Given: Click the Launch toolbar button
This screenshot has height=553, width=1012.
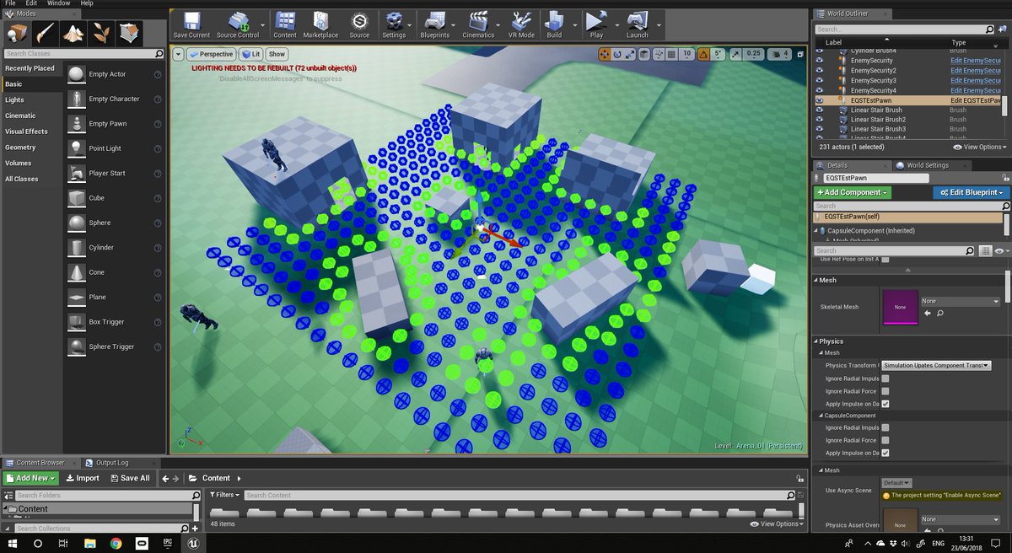Looking at the screenshot, I should coord(638,24).
